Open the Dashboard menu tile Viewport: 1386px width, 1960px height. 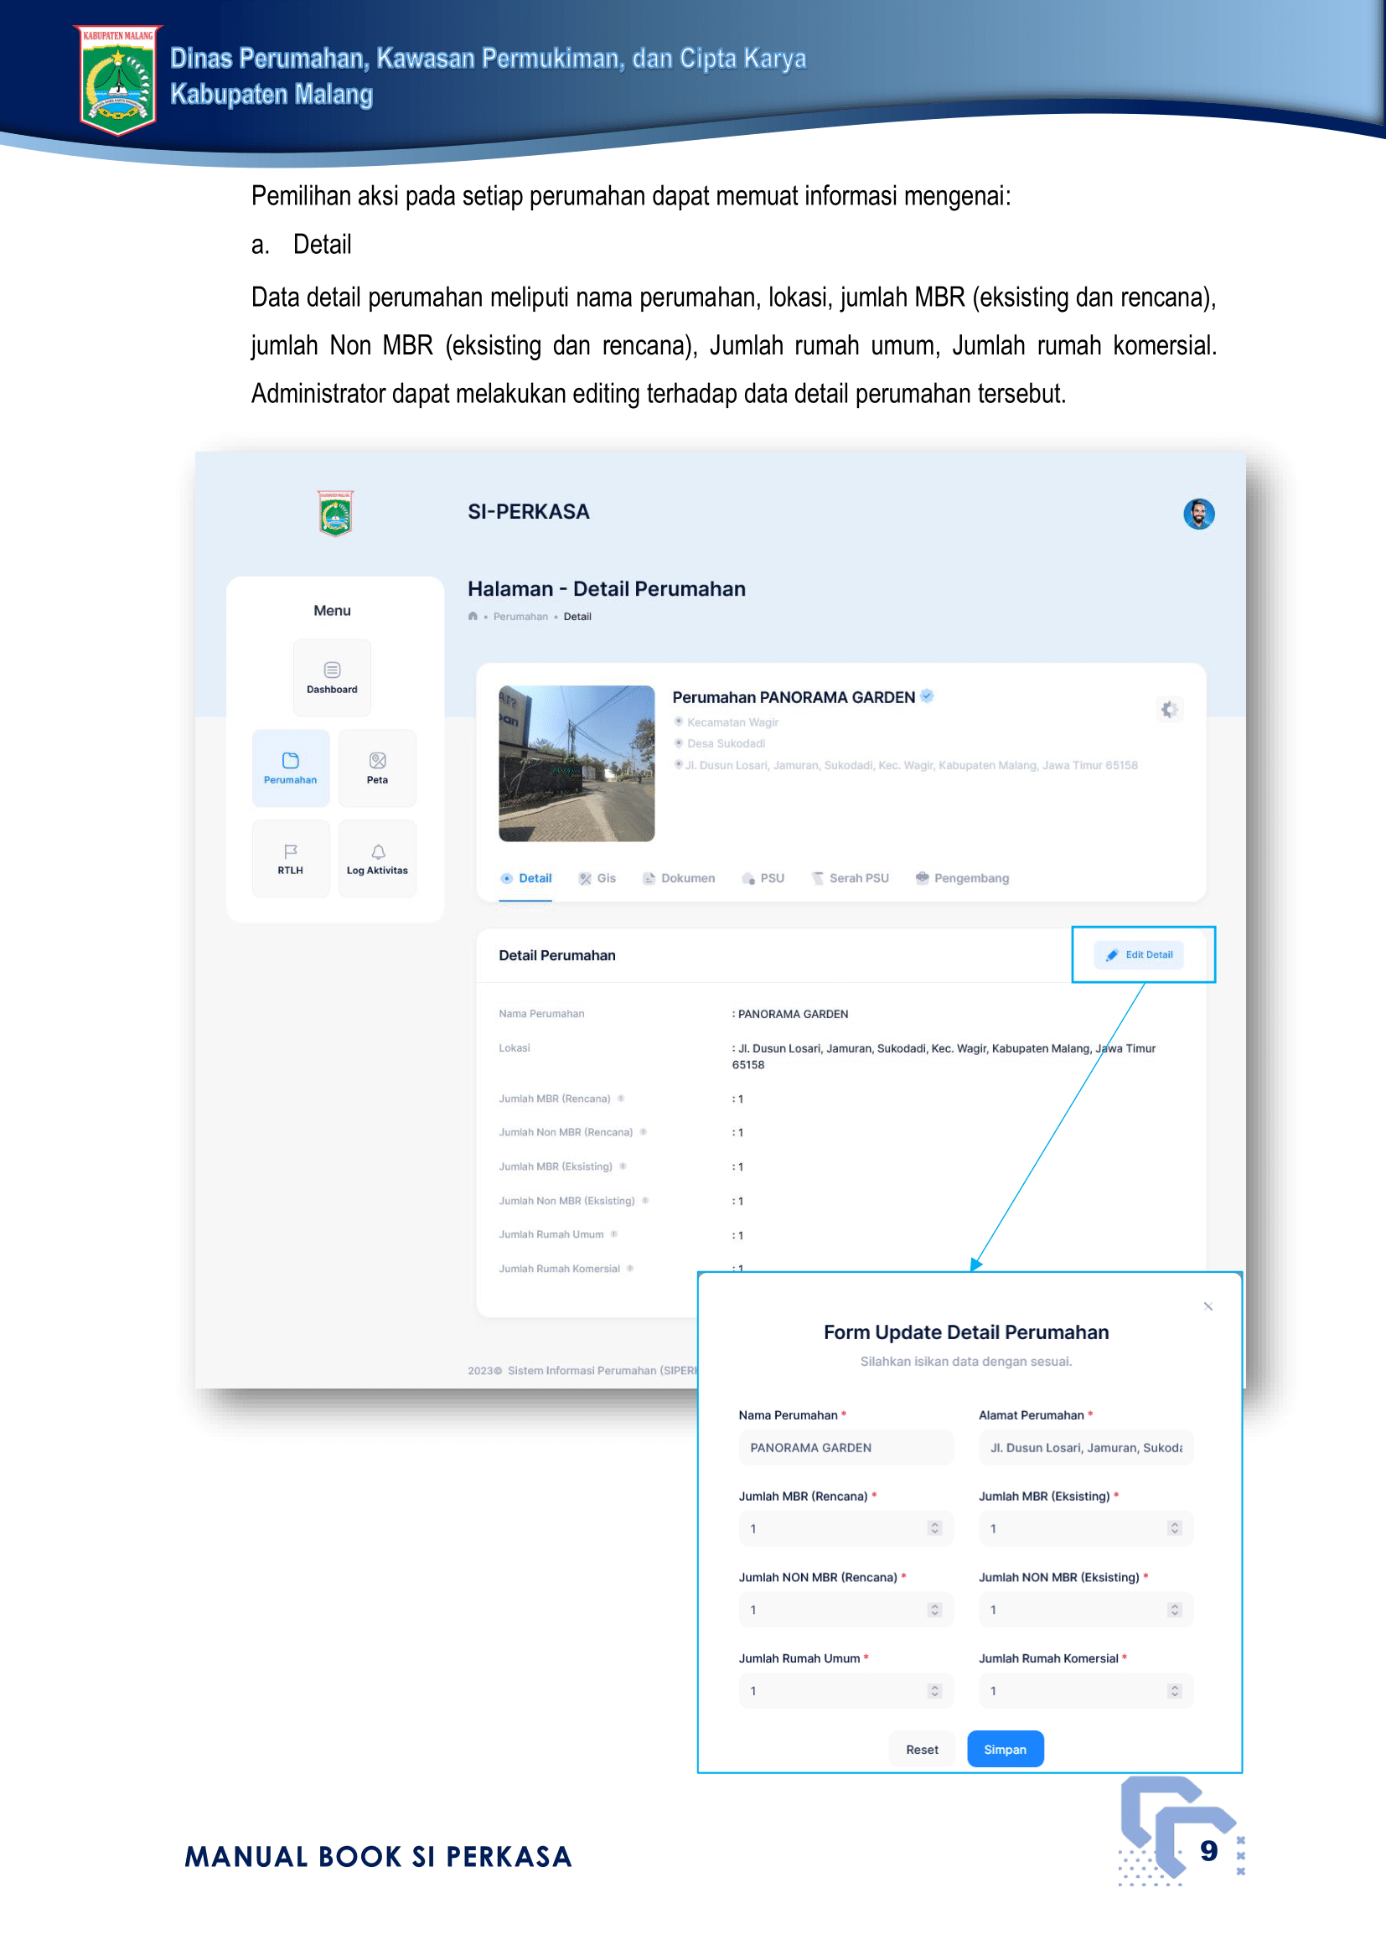click(332, 678)
